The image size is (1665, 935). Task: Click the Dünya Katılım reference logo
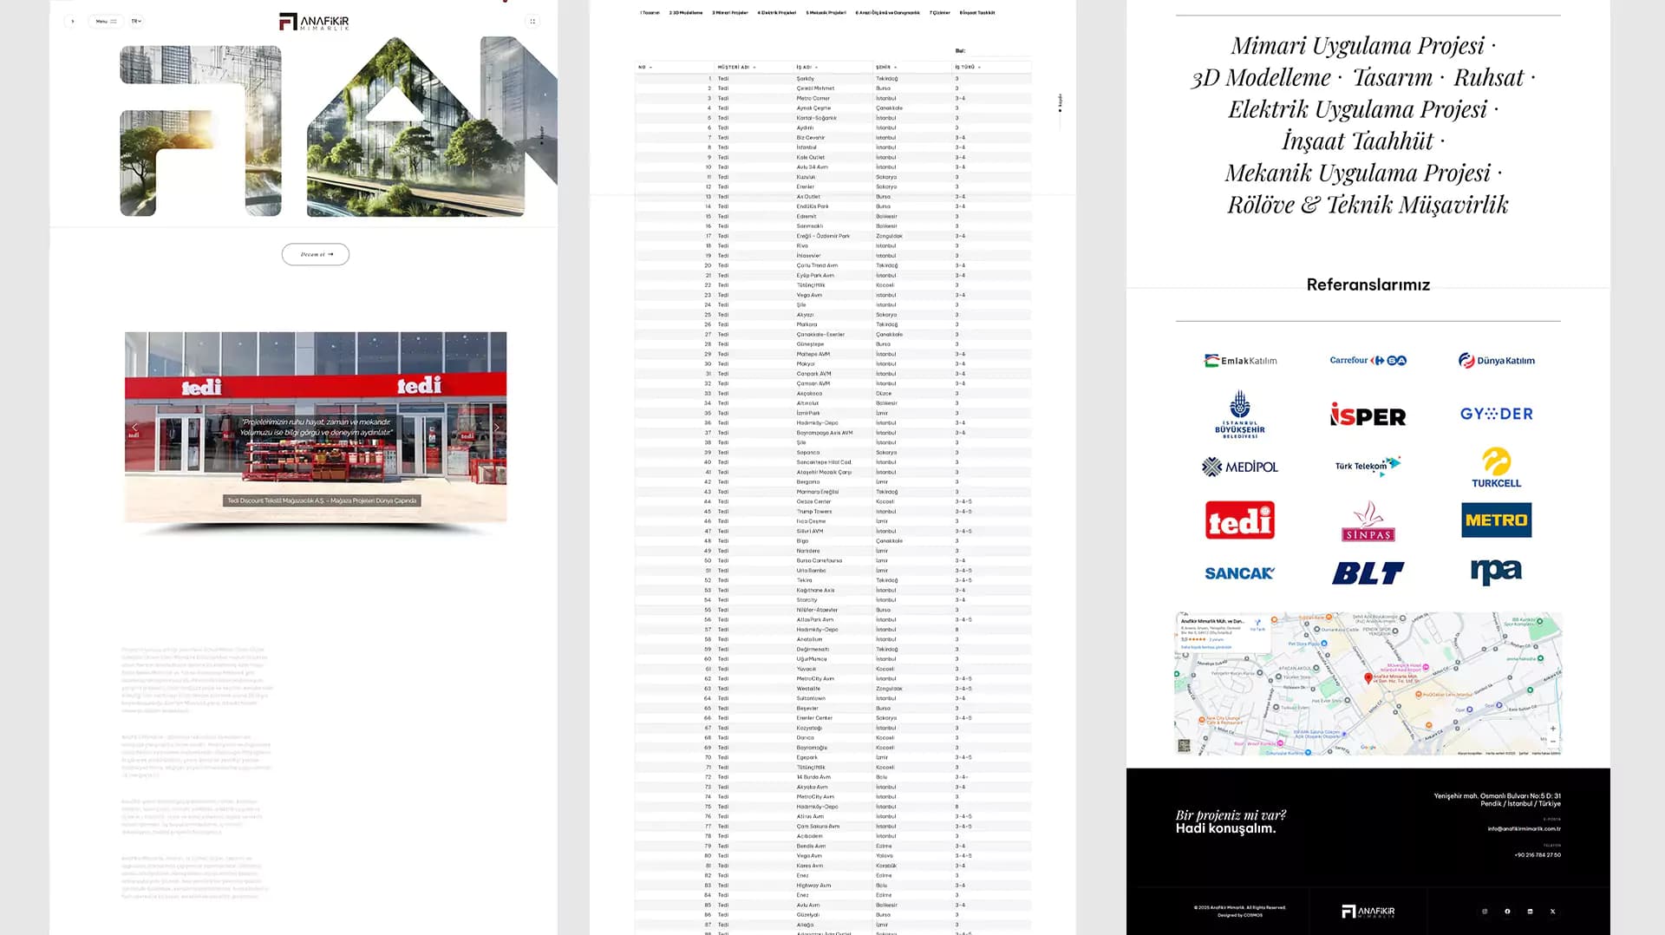[1497, 361]
